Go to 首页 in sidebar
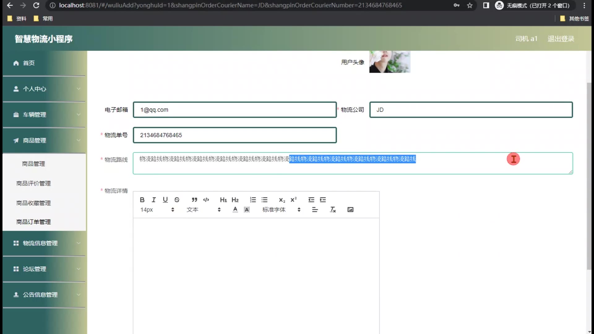Viewport: 594px width, 334px height. [44, 63]
